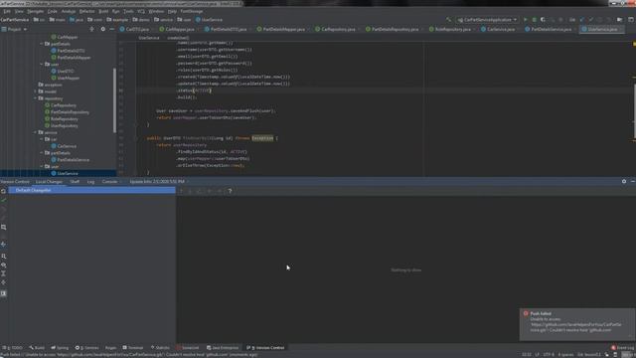
Task: Click UserService breadcrumb in navigation bar
Action: click(209, 20)
